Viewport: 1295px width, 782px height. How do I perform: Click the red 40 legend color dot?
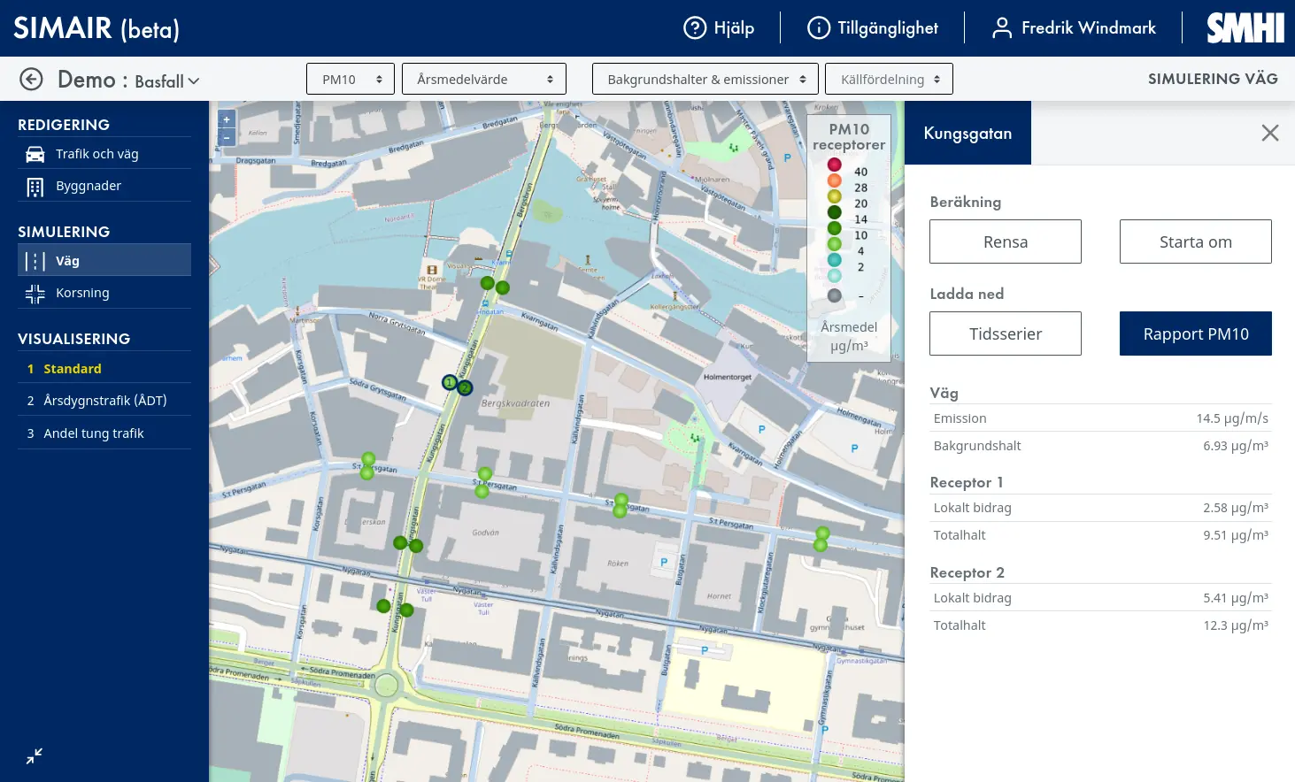pyautogui.click(x=834, y=165)
